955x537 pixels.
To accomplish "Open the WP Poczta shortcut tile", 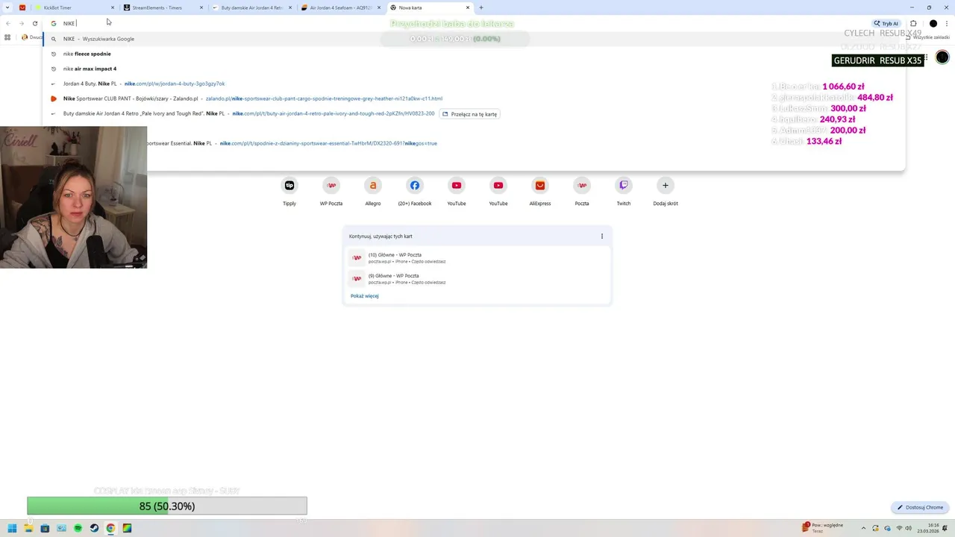I will (x=331, y=192).
